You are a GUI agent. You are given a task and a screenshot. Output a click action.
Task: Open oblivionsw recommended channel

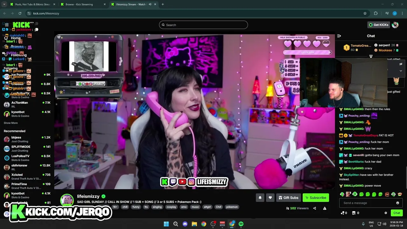coord(27,167)
